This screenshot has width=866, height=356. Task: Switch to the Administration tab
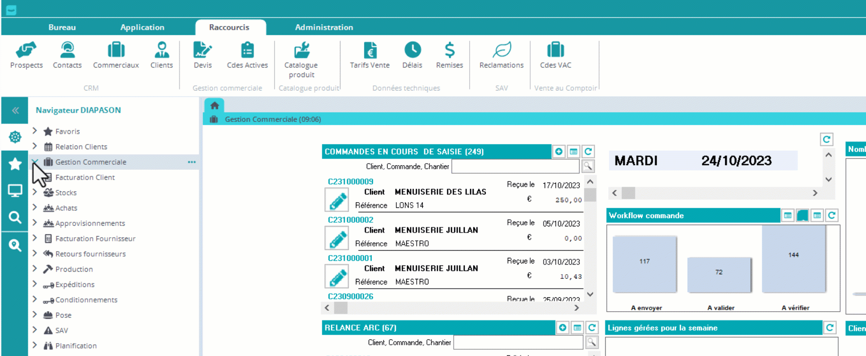pos(324,27)
